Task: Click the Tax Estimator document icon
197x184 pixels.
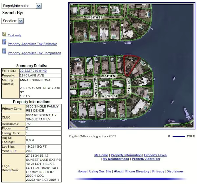Action: pyautogui.click(x=4, y=42)
